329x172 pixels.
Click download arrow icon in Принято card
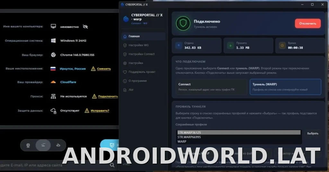click(230, 45)
